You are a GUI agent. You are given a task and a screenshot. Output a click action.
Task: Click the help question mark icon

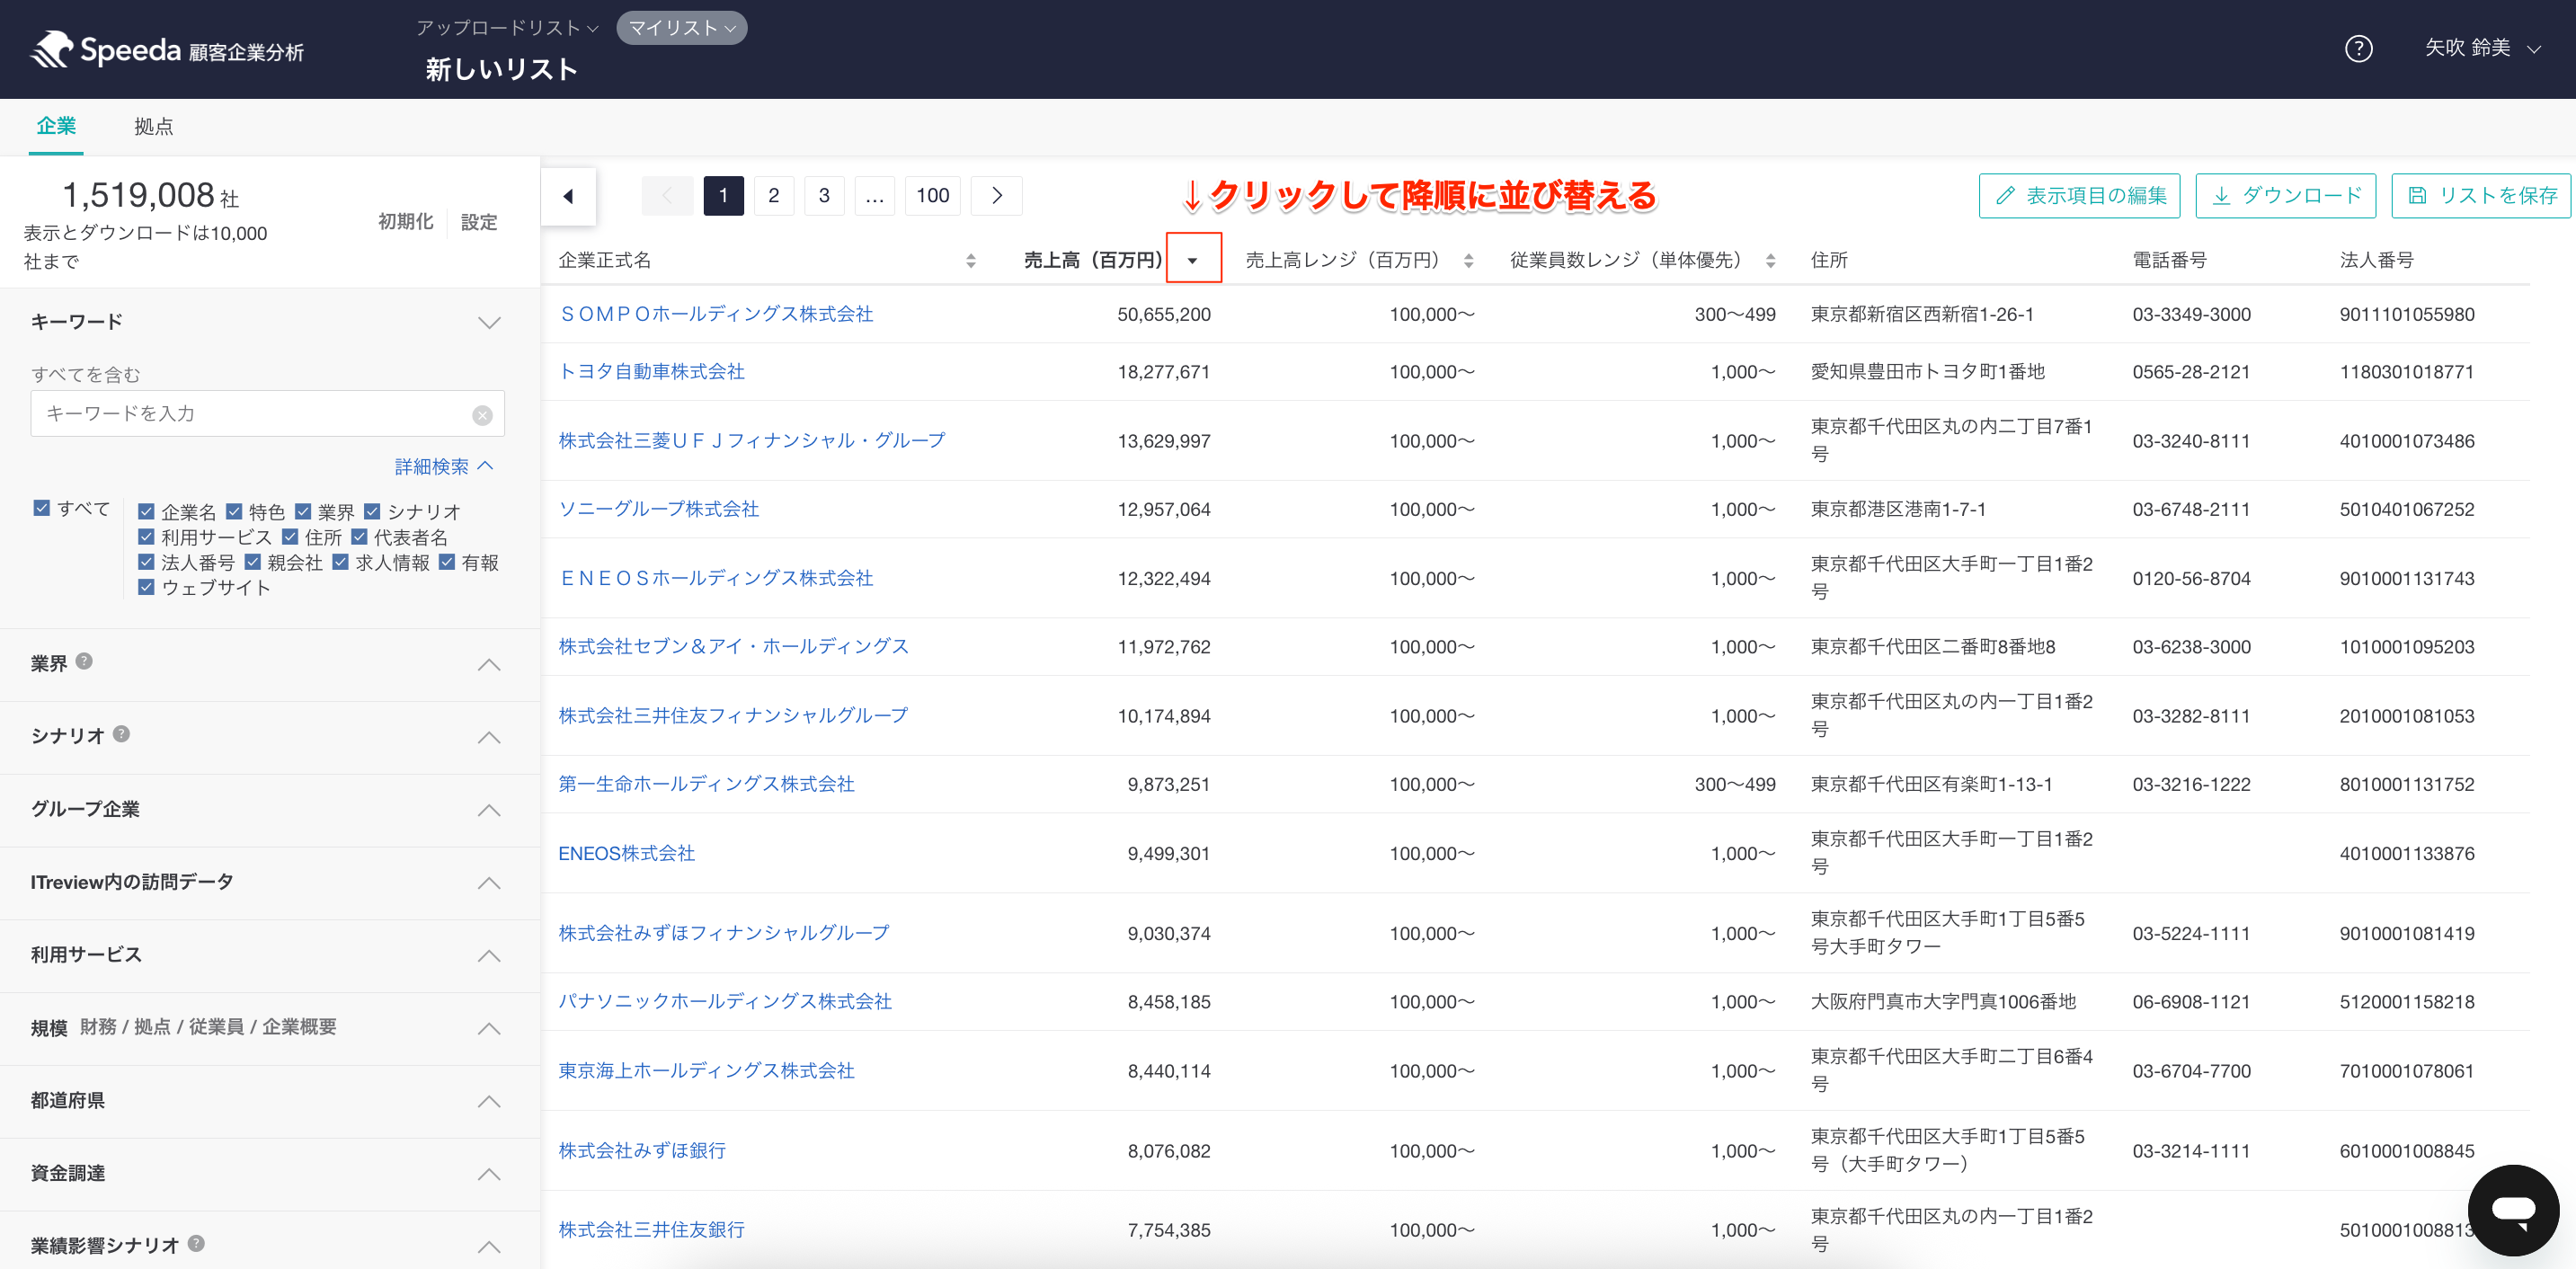(2358, 49)
